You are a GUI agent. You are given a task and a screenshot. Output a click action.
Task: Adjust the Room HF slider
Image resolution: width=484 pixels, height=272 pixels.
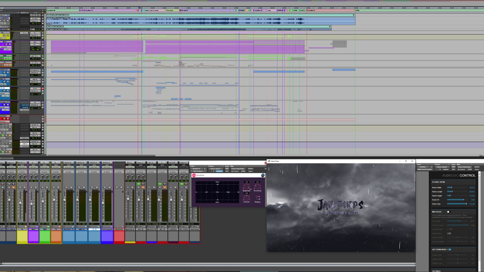[458, 200]
